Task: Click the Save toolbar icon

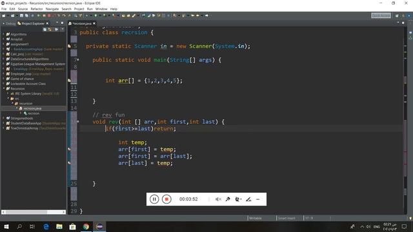Action: coord(21,15)
